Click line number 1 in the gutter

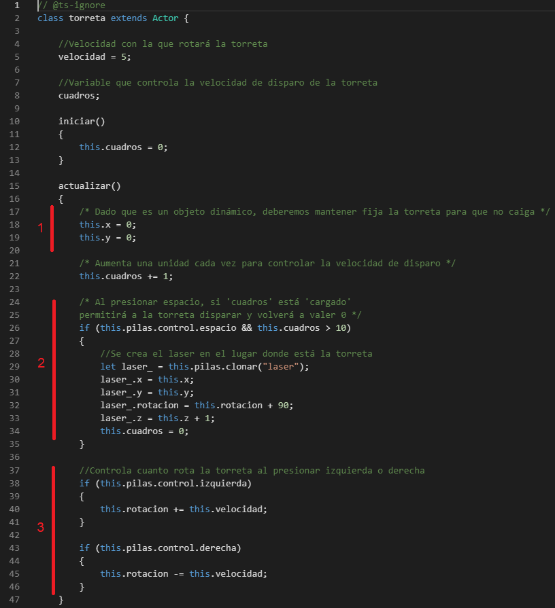[x=17, y=5]
